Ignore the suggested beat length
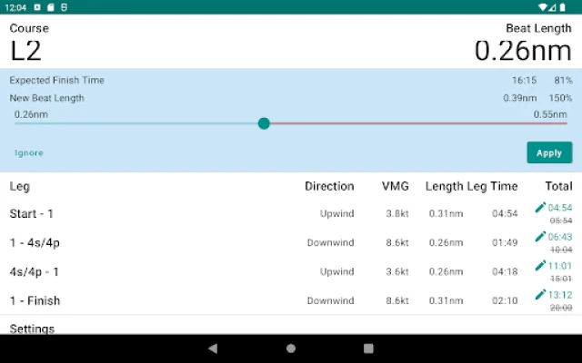 pyautogui.click(x=29, y=152)
